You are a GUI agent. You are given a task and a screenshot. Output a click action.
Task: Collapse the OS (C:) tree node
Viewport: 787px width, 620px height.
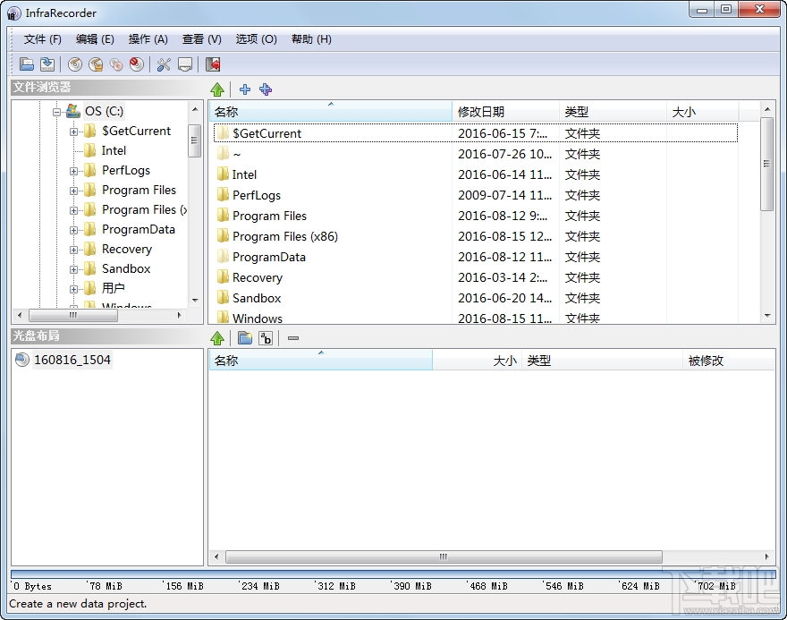tap(55, 111)
